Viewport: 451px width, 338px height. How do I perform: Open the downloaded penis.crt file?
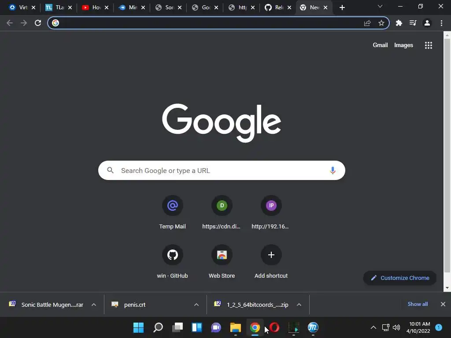(x=129, y=305)
